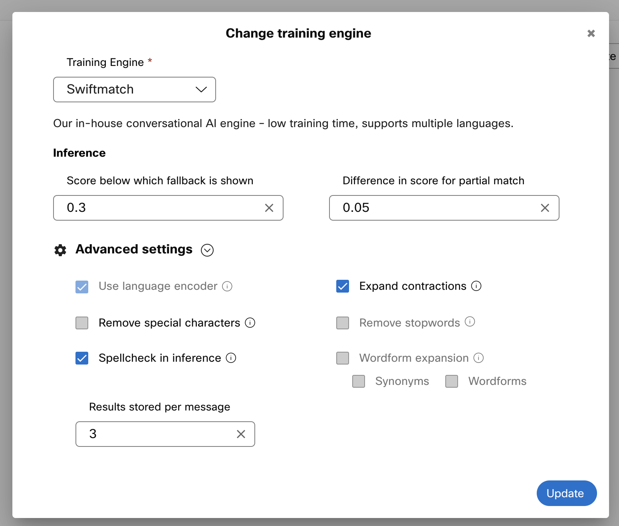Show info for Remove stopwords
Image resolution: width=619 pixels, height=526 pixels.
pos(470,321)
